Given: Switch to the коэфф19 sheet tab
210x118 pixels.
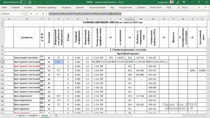Looking at the screenshot, I should coord(33,115).
